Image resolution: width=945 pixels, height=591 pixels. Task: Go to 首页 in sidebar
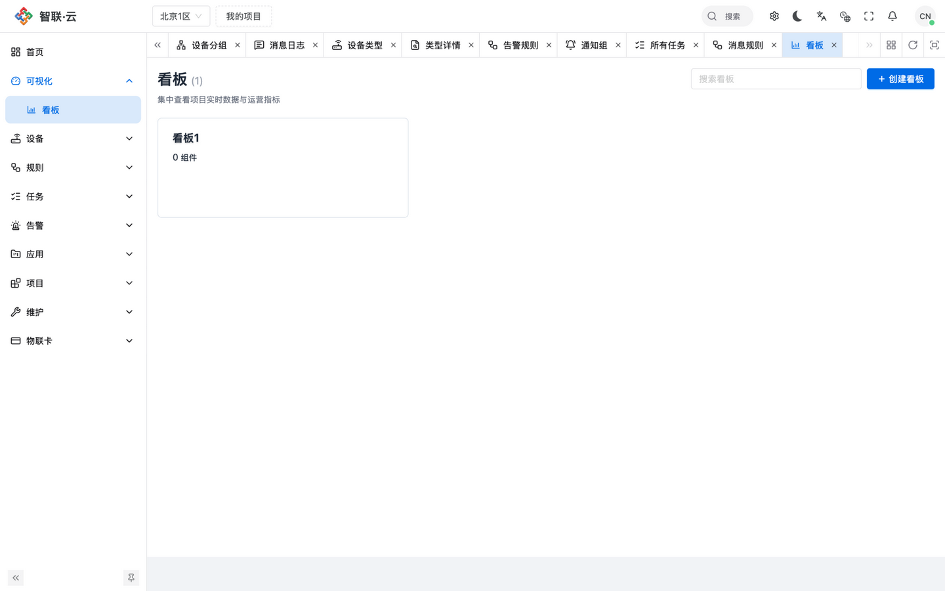pyautogui.click(x=73, y=52)
